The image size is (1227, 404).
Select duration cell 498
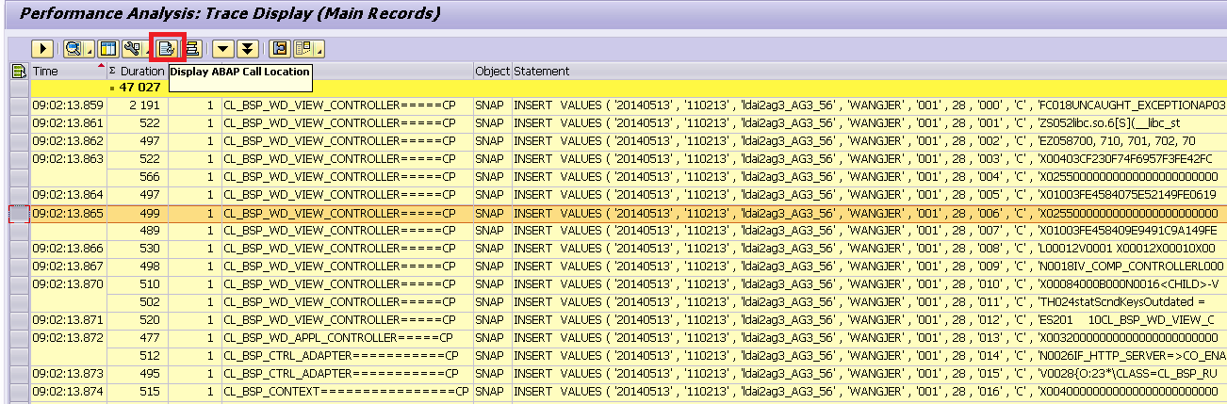[137, 266]
